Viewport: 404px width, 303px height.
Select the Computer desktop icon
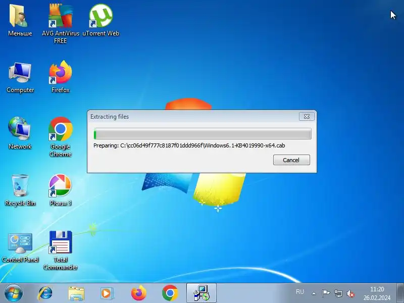coord(20,77)
